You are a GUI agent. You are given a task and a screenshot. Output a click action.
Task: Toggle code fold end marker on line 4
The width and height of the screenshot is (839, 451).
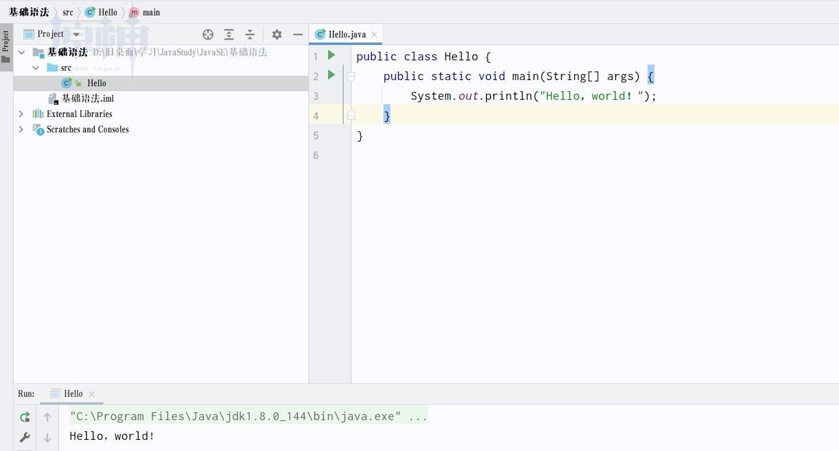(x=351, y=115)
